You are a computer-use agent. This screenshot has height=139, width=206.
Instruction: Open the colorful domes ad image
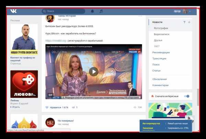[x=24, y=121]
